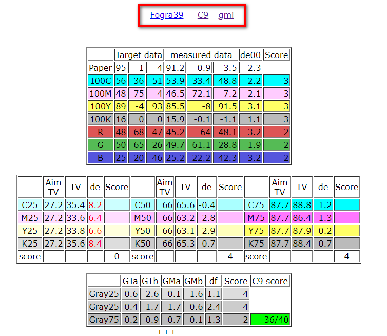Select the 100K black row label
Screen dimensions: 387x336
(x=101, y=119)
